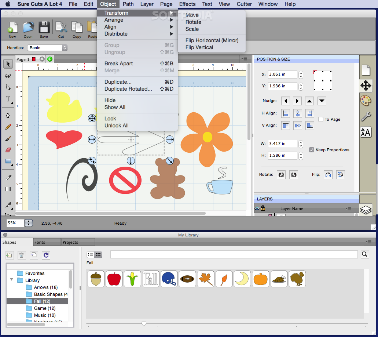Click the Page 1 red color swatch

point(34,59)
